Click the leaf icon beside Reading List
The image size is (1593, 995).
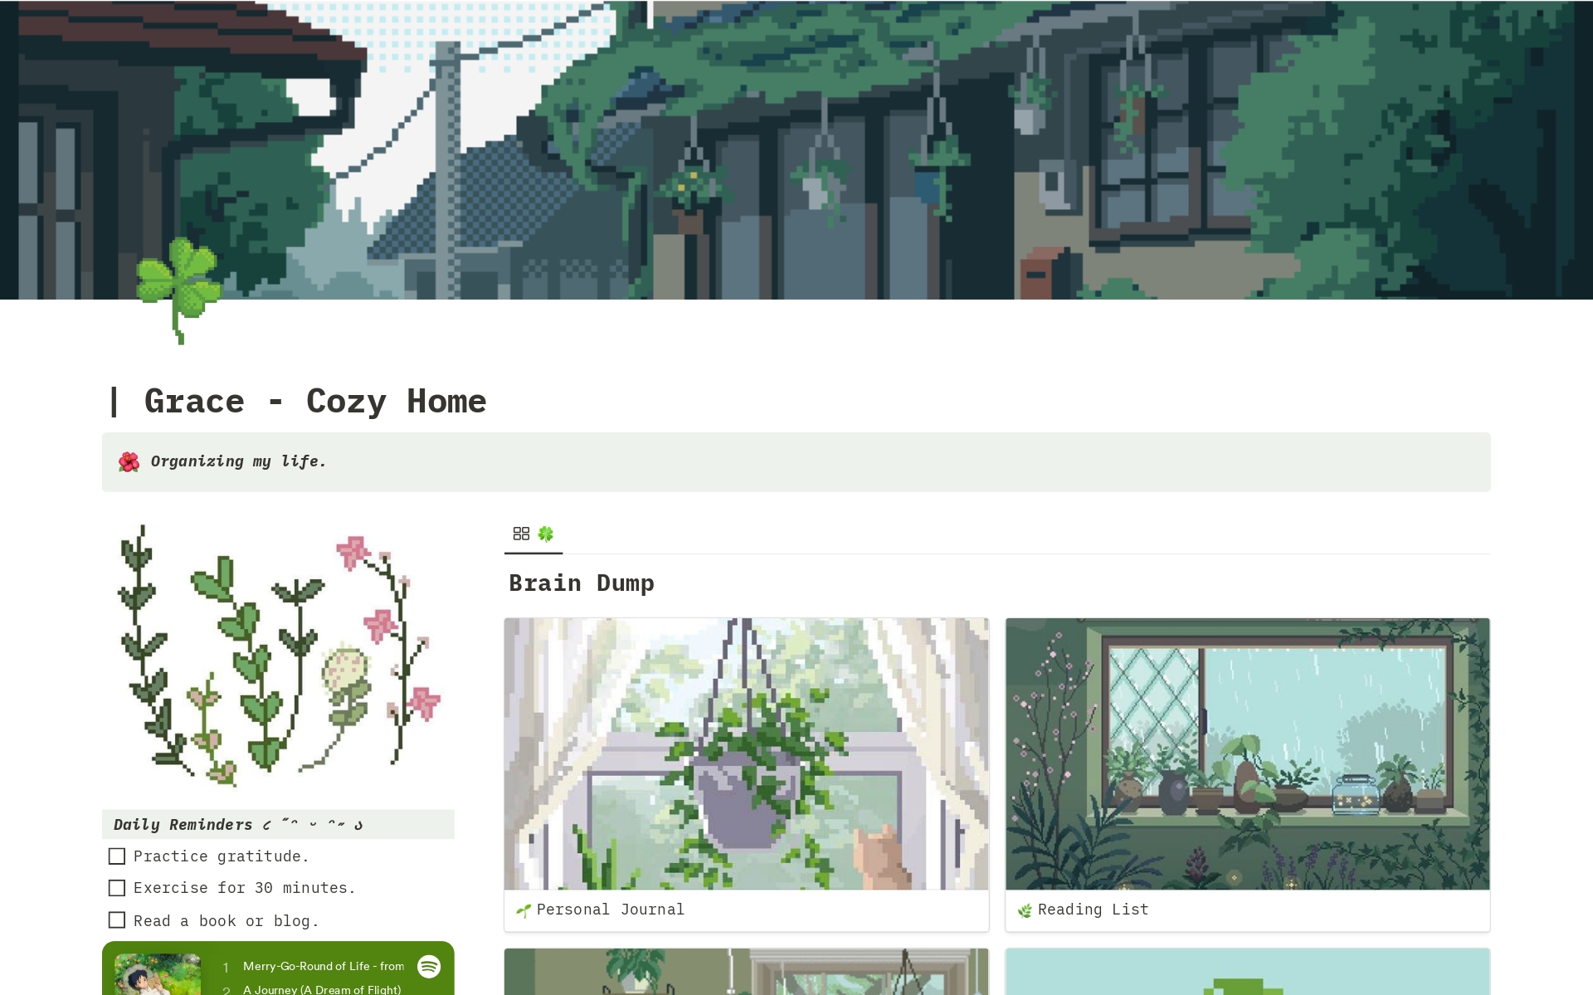(1025, 910)
